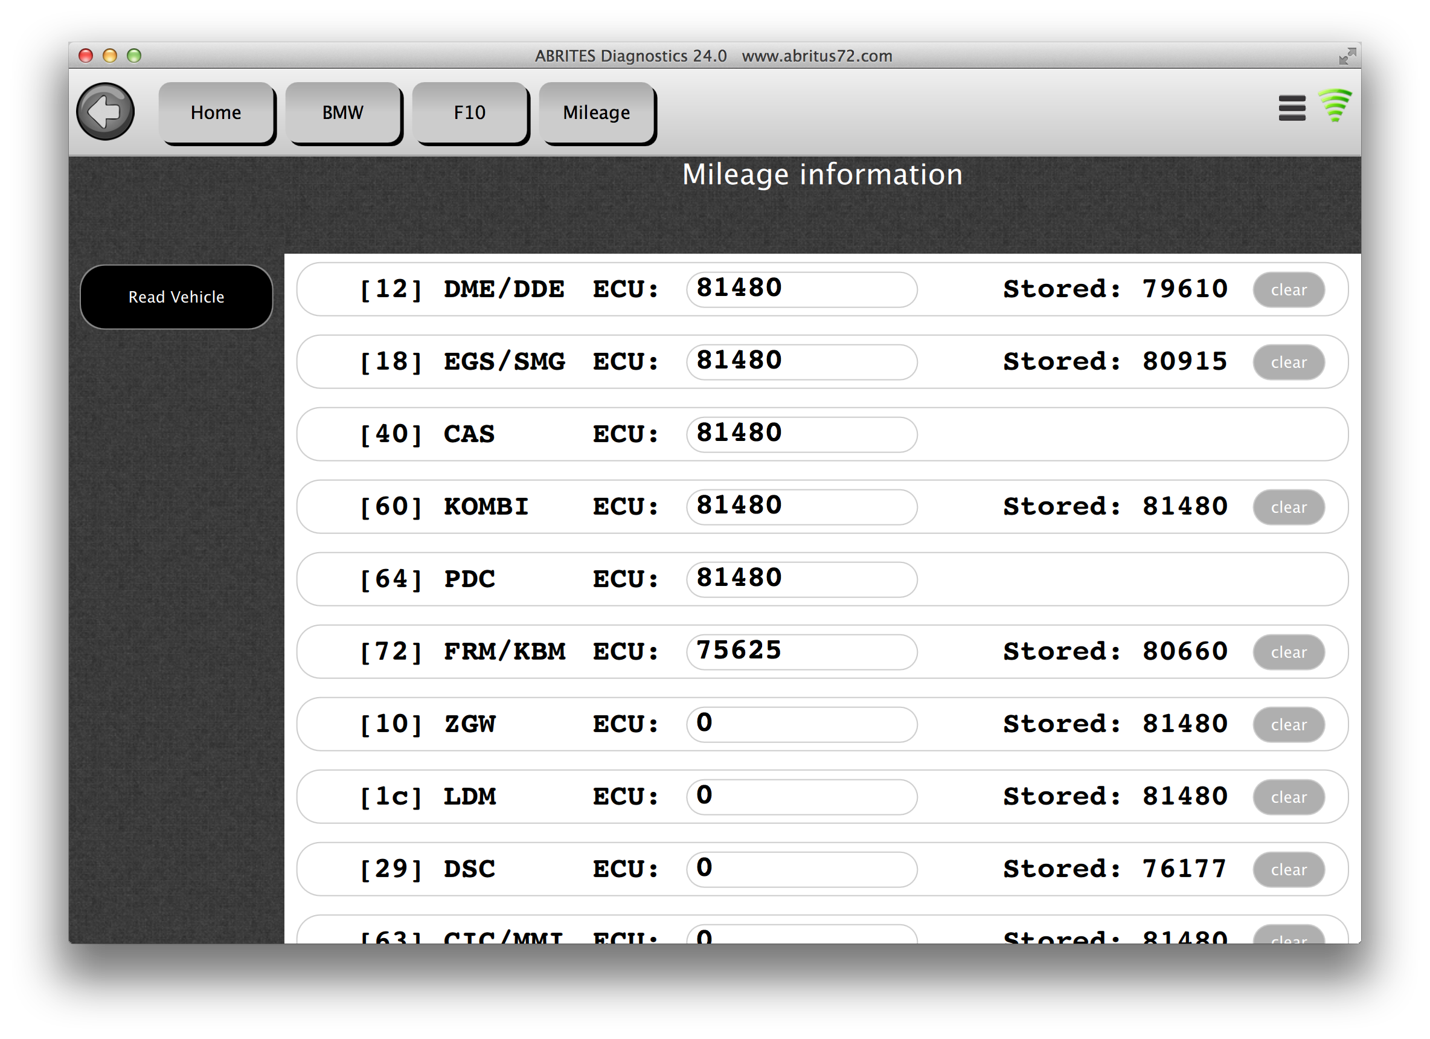This screenshot has height=1039, width=1430.
Task: Open the F10 breadcrumb button
Action: pos(470,112)
